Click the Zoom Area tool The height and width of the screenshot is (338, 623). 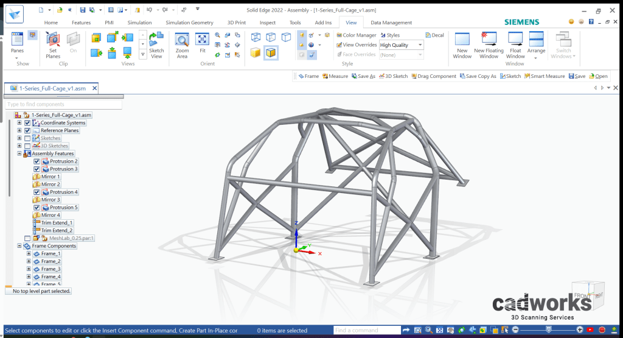click(x=182, y=44)
